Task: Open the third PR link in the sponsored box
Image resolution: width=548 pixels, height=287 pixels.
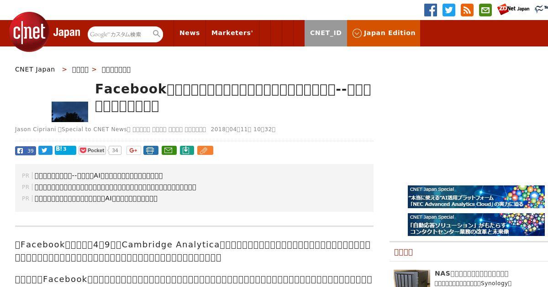Action: pyautogui.click(x=96, y=198)
